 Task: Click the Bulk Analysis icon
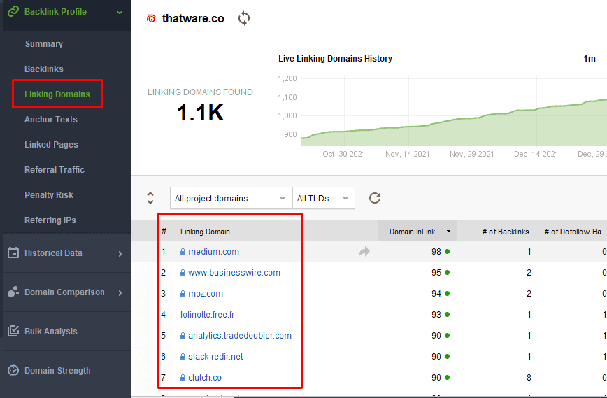13,331
